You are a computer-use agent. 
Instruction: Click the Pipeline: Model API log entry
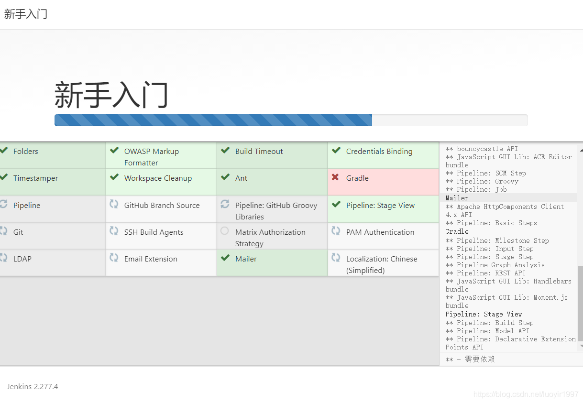click(487, 331)
